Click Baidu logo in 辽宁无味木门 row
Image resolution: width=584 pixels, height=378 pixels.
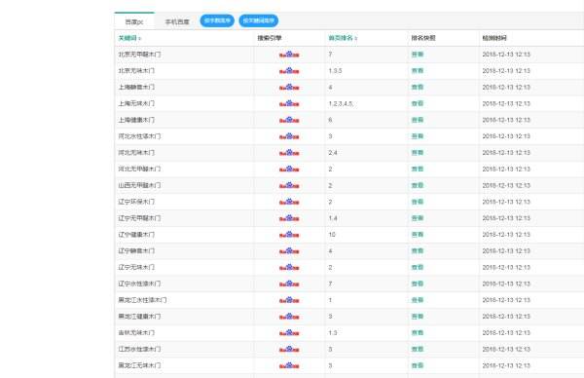click(289, 268)
